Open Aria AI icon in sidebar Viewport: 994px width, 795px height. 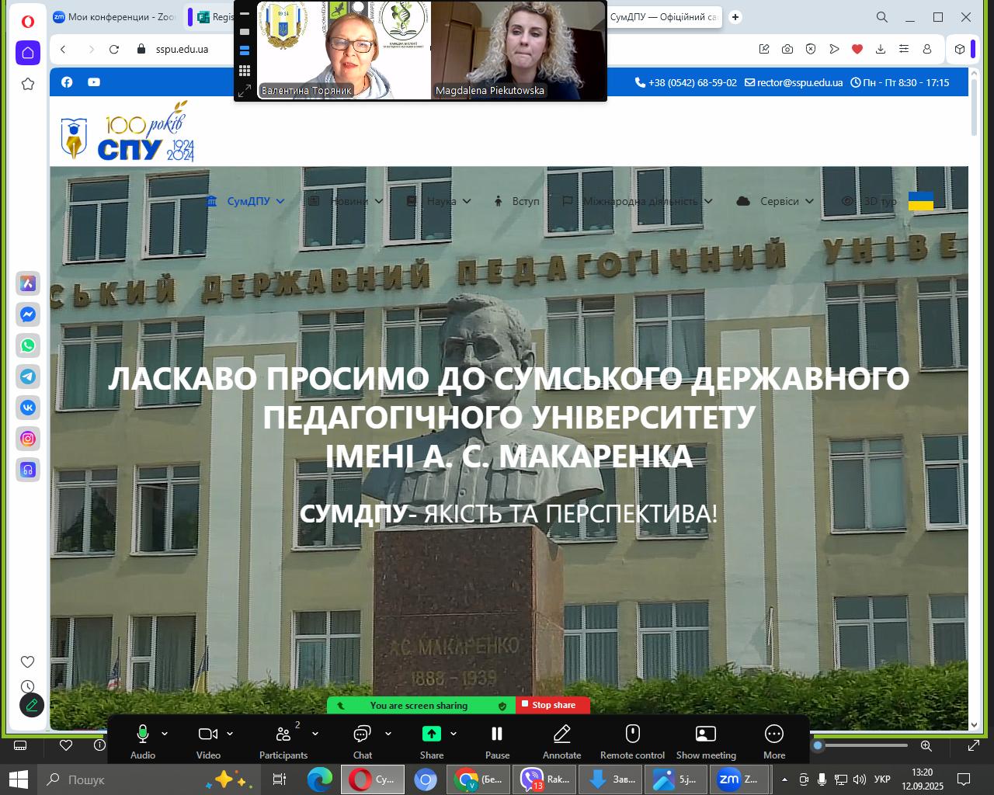pos(28,283)
